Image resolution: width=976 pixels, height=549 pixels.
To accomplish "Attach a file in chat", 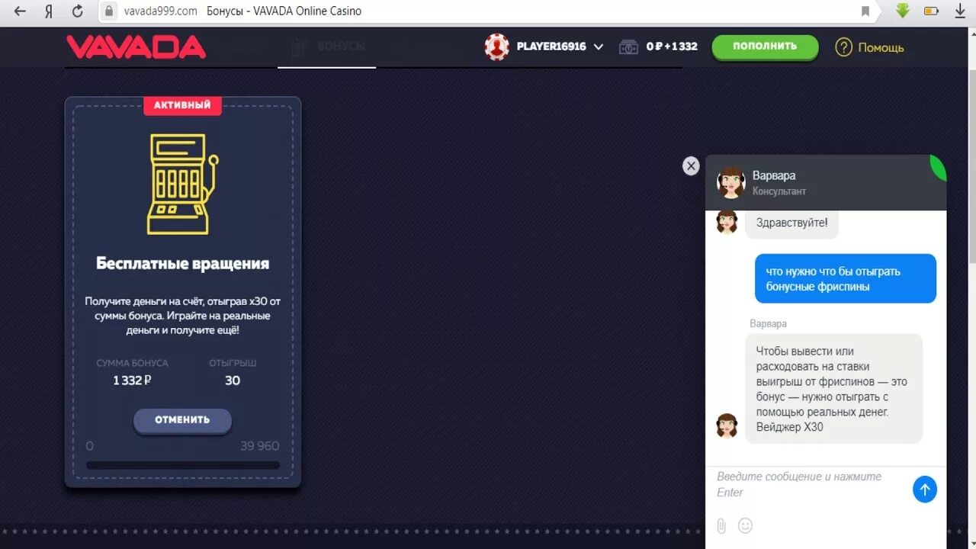I will pos(721,526).
